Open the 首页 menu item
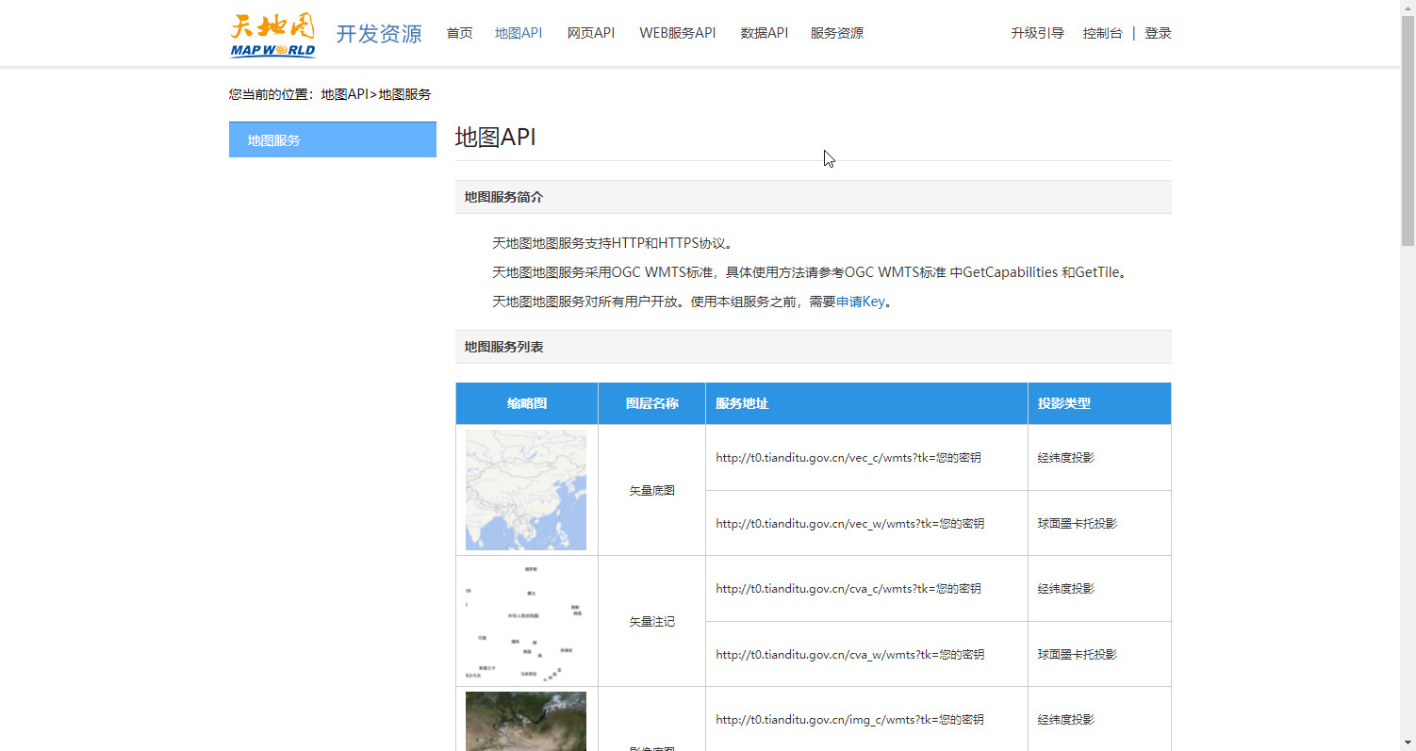This screenshot has height=751, width=1416. (459, 33)
